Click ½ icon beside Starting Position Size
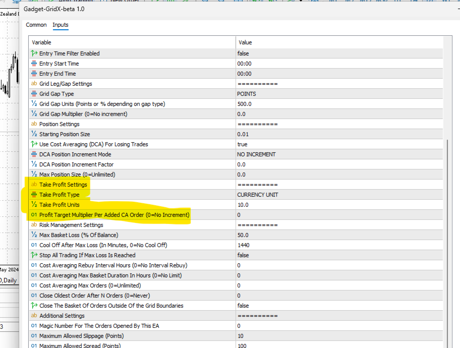 34,134
